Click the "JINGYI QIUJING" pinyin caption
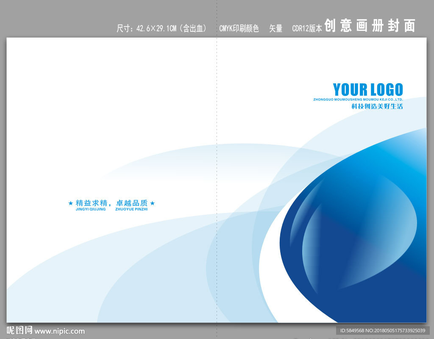 pyautogui.click(x=91, y=209)
